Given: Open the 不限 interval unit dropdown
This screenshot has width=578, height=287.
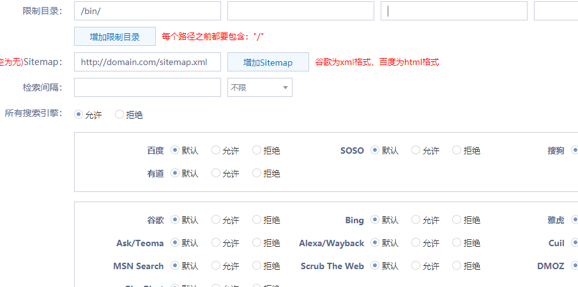Looking at the screenshot, I should [260, 87].
